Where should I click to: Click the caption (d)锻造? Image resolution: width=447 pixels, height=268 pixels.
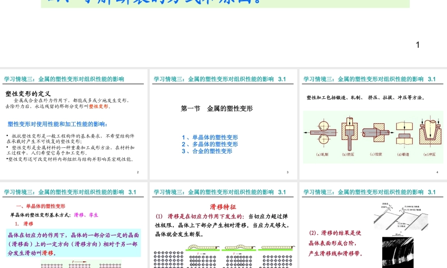coord(403,155)
